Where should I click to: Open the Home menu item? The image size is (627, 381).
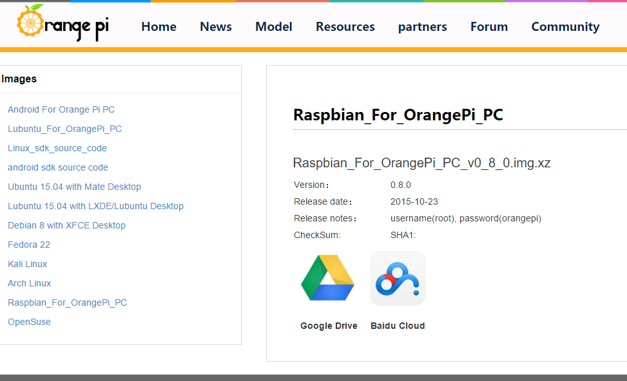pos(159,26)
